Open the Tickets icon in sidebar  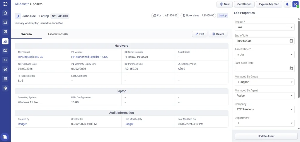tap(5, 22)
